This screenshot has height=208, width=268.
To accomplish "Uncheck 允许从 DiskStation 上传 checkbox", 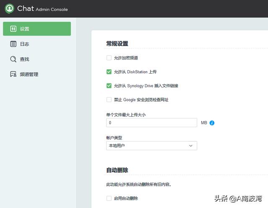I will (x=109, y=72).
